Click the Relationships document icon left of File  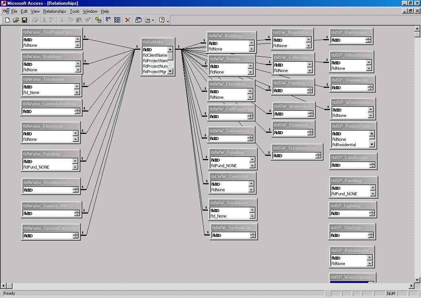6,11
